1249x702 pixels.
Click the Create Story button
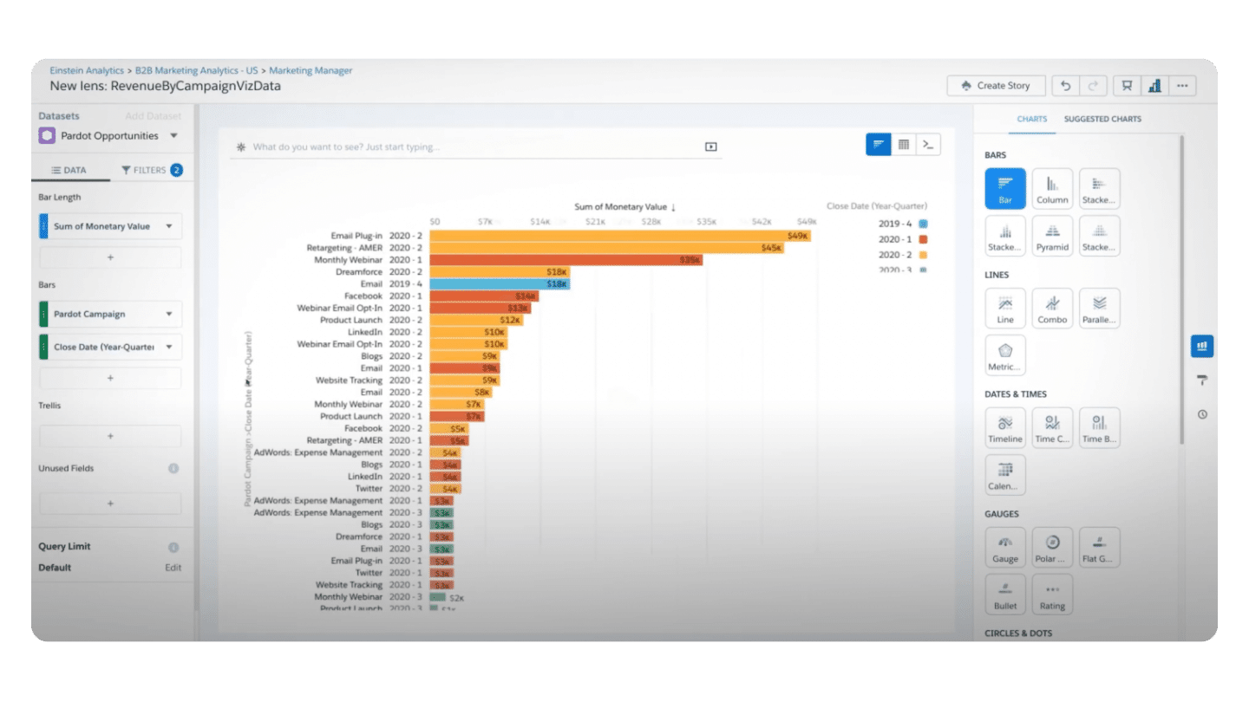click(997, 86)
